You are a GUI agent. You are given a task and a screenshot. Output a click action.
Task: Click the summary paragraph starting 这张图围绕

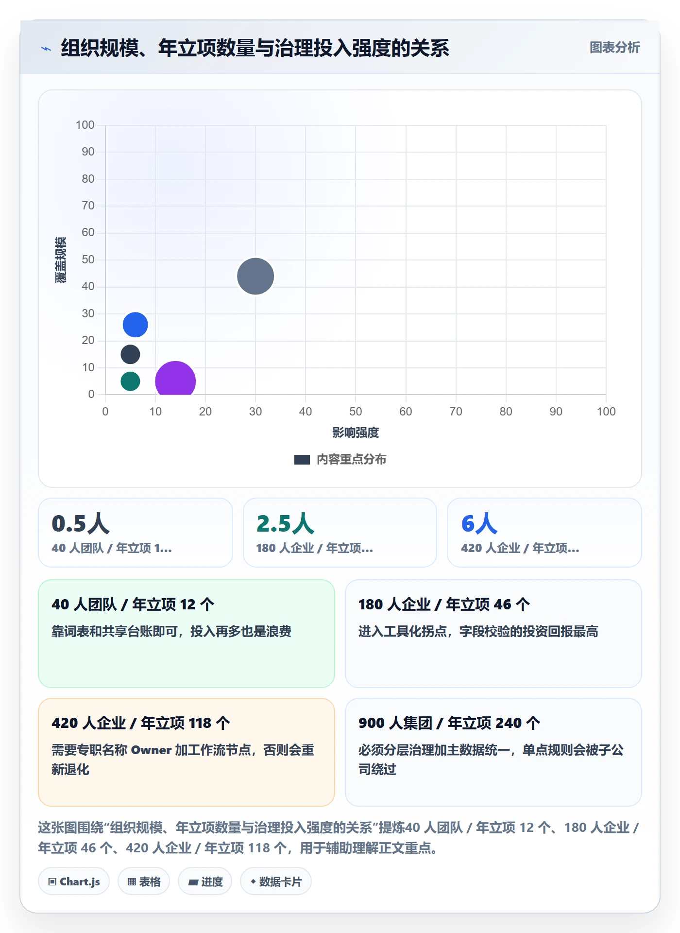point(339,837)
